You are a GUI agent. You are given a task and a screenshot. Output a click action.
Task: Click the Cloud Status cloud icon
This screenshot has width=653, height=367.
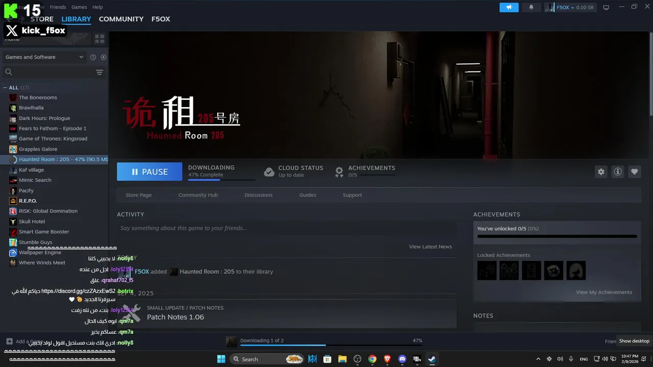(x=269, y=172)
